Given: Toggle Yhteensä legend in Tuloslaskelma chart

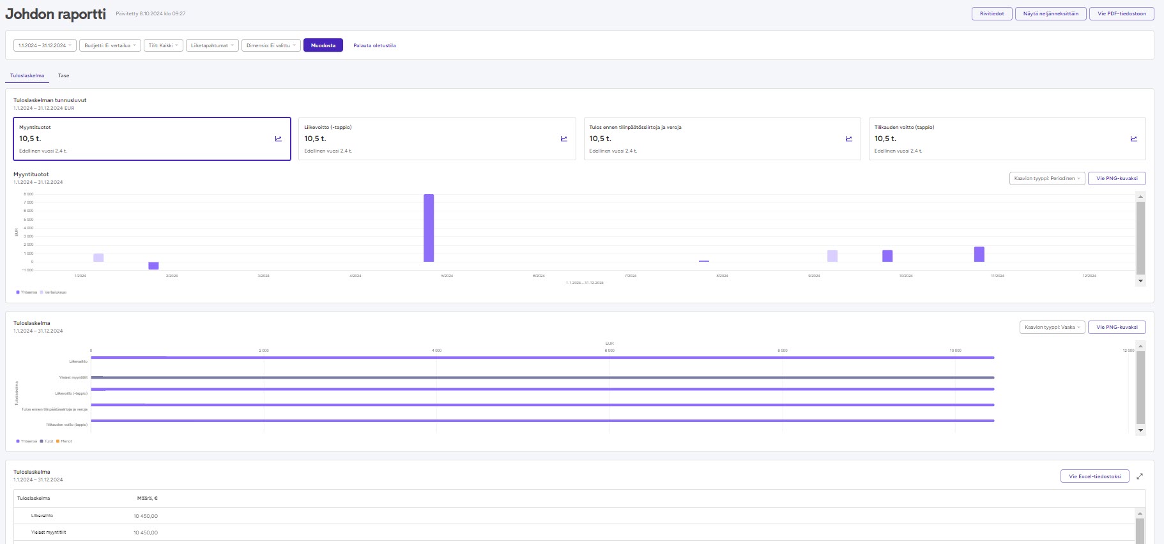Looking at the screenshot, I should (27, 441).
